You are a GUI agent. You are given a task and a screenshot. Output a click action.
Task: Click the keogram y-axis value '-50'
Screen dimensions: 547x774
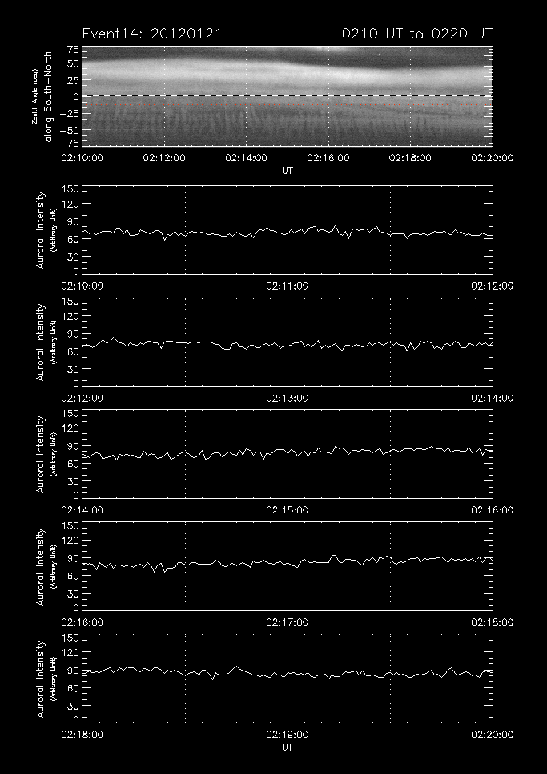(x=70, y=130)
